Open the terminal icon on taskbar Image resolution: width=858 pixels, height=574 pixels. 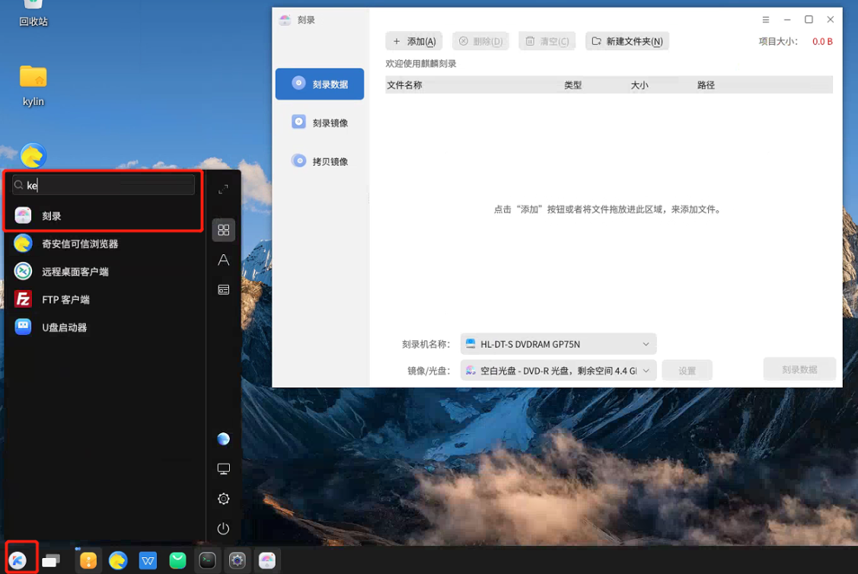point(207,560)
